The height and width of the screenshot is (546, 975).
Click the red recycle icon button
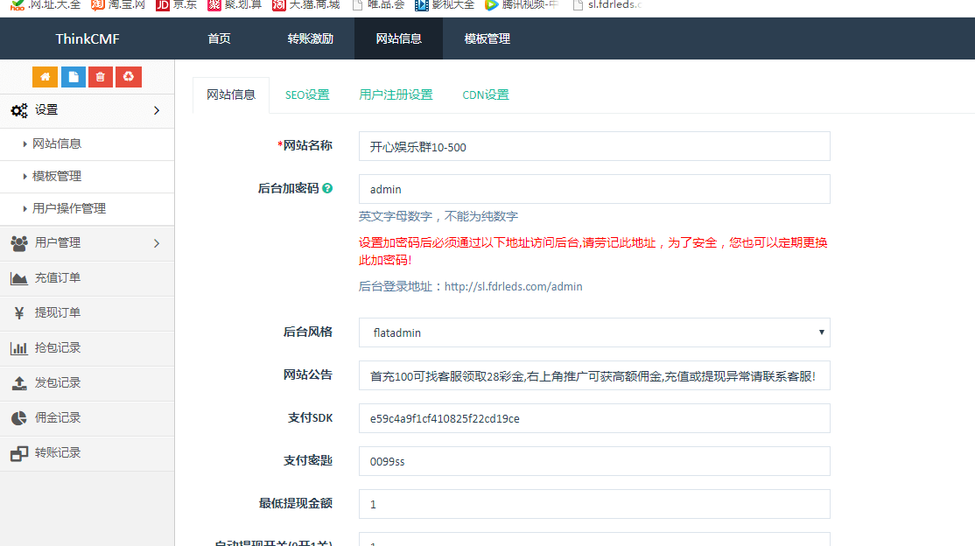pos(129,77)
